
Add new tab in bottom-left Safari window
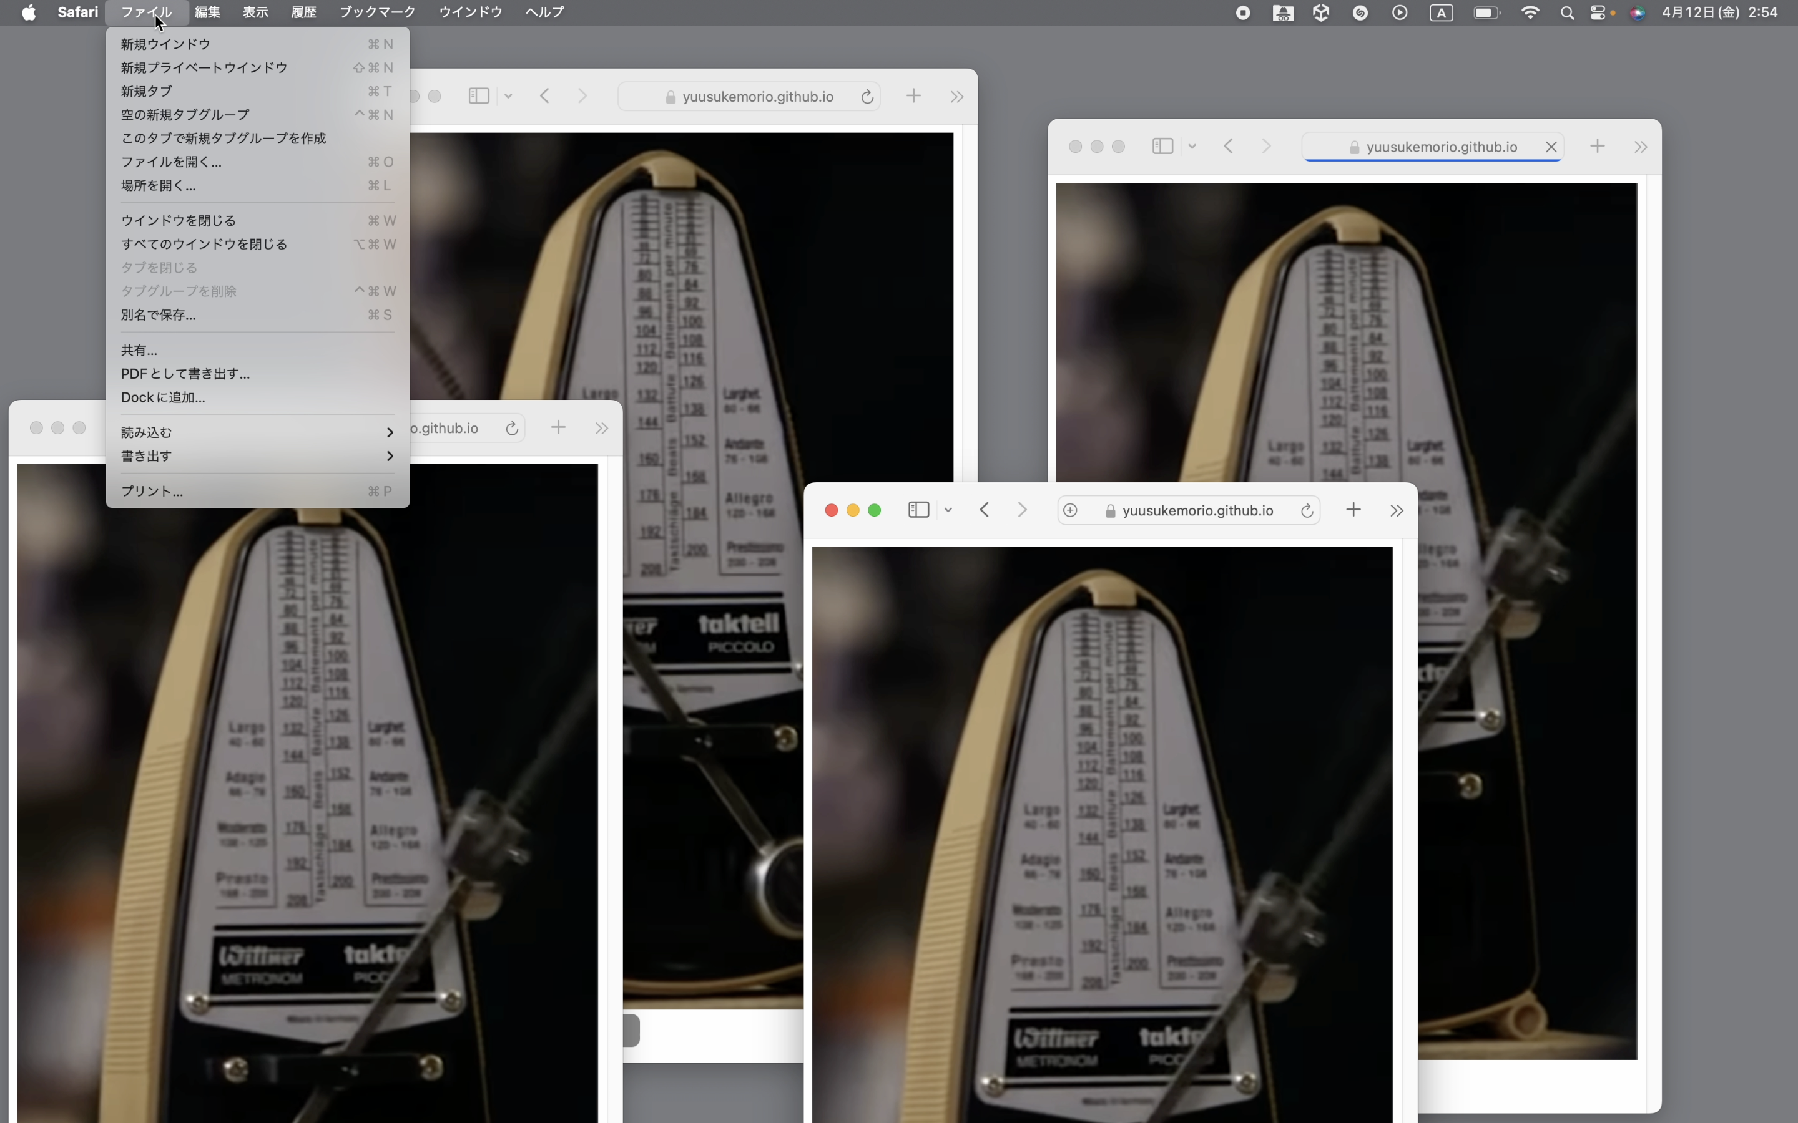pos(558,428)
